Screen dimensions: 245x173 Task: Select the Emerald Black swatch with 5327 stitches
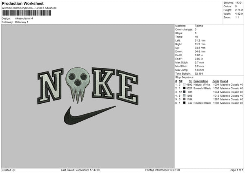[x=185, y=88]
